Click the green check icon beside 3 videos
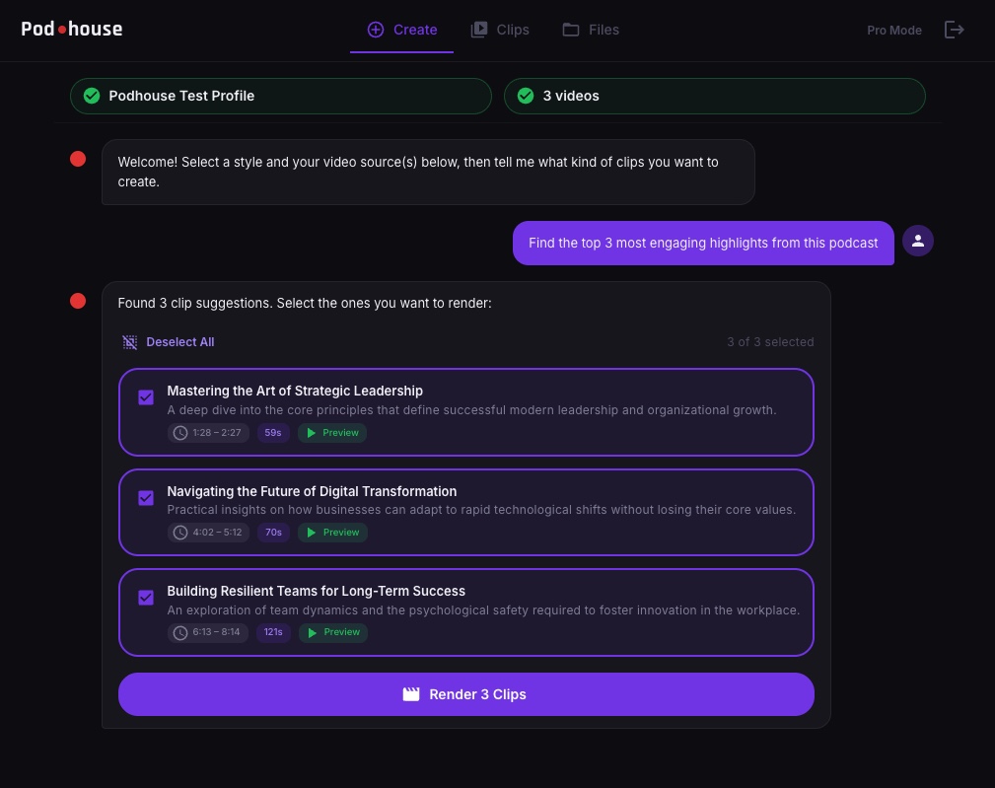Viewport: 995px width, 788px height. click(526, 96)
